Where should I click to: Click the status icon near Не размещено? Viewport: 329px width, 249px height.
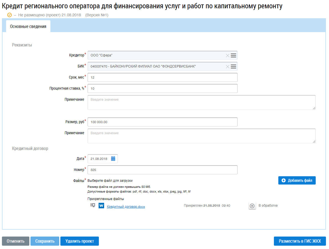pyautogui.click(x=10, y=15)
